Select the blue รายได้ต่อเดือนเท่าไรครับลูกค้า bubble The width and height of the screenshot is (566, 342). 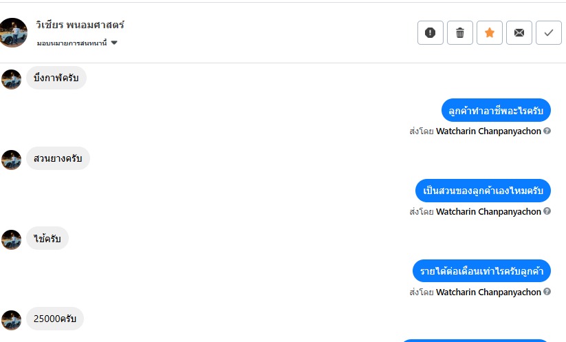point(481,271)
